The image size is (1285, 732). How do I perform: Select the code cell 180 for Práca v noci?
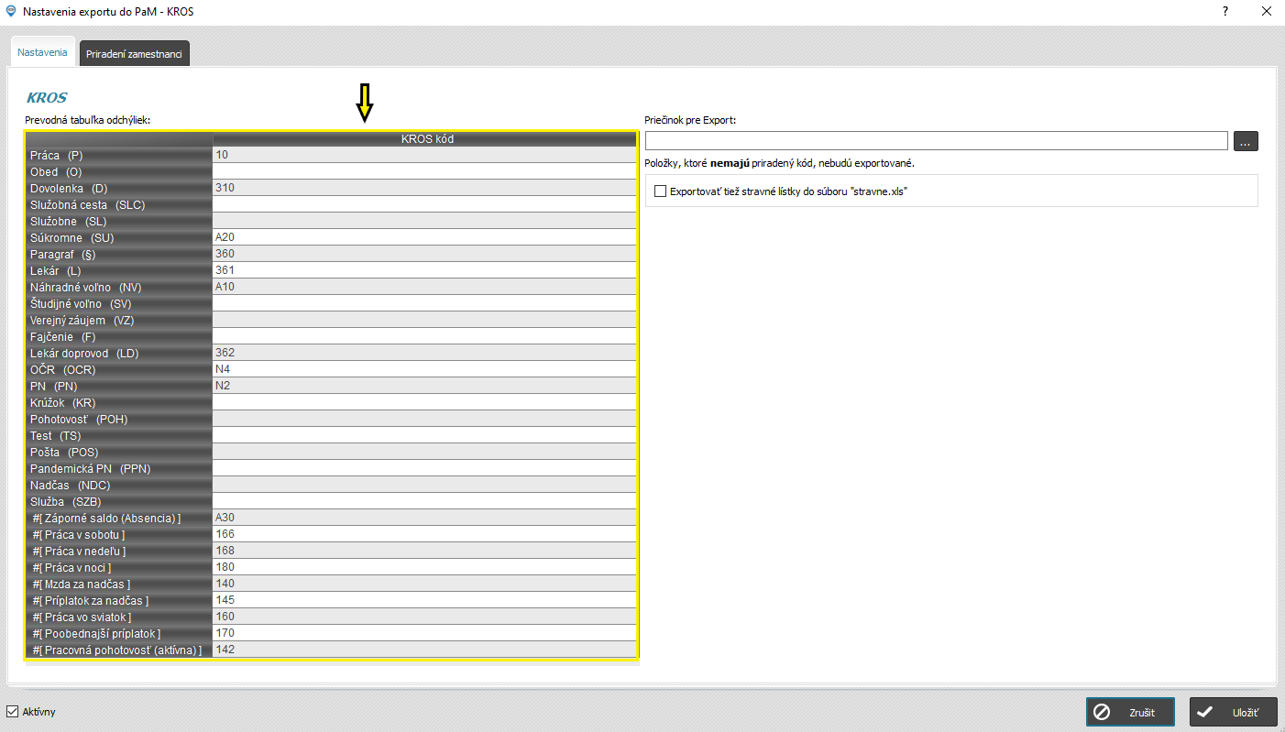(425, 567)
